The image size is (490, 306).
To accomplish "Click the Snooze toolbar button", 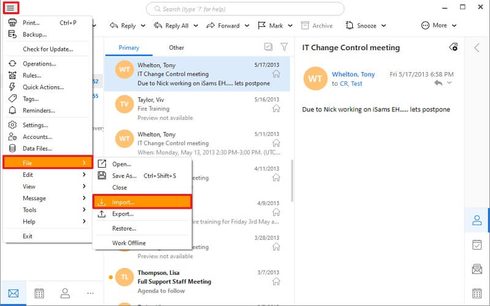I will [361, 26].
